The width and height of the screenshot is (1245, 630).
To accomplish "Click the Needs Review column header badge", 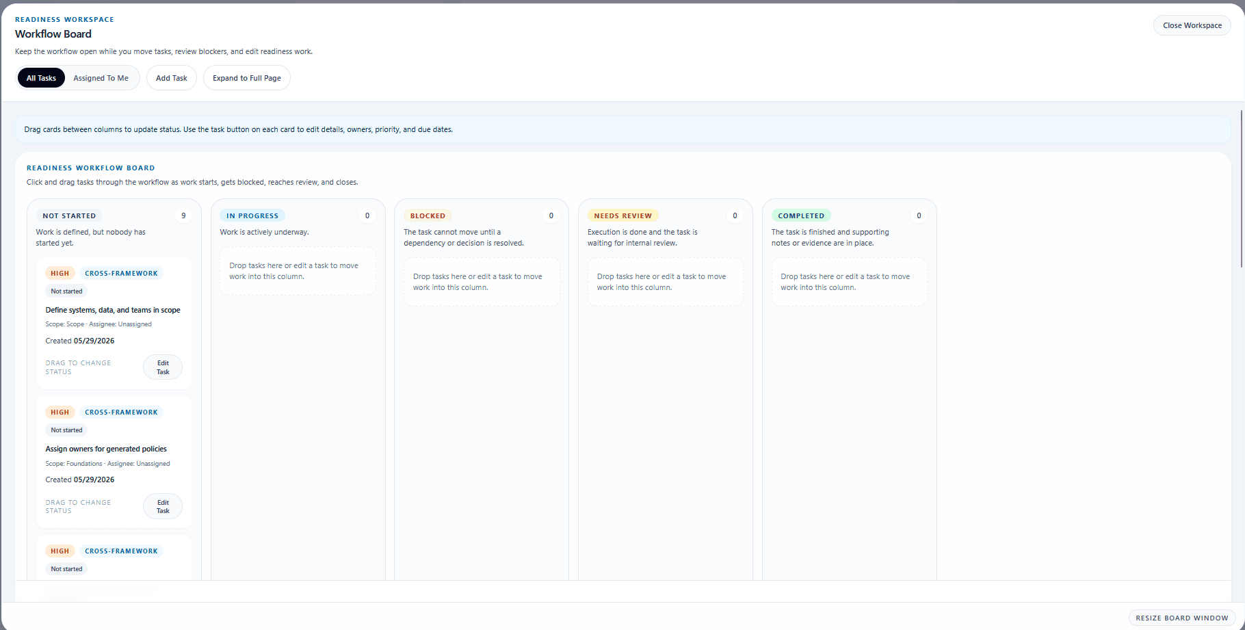I will [623, 215].
